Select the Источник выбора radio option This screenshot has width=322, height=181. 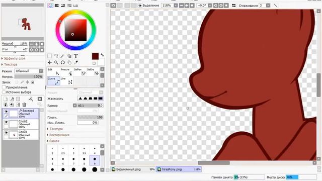4,92
